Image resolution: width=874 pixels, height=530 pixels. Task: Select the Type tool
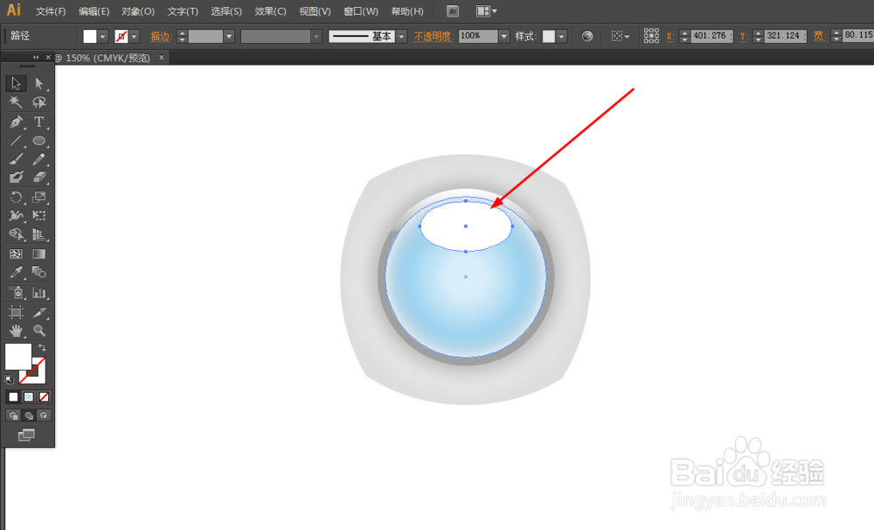(38, 122)
